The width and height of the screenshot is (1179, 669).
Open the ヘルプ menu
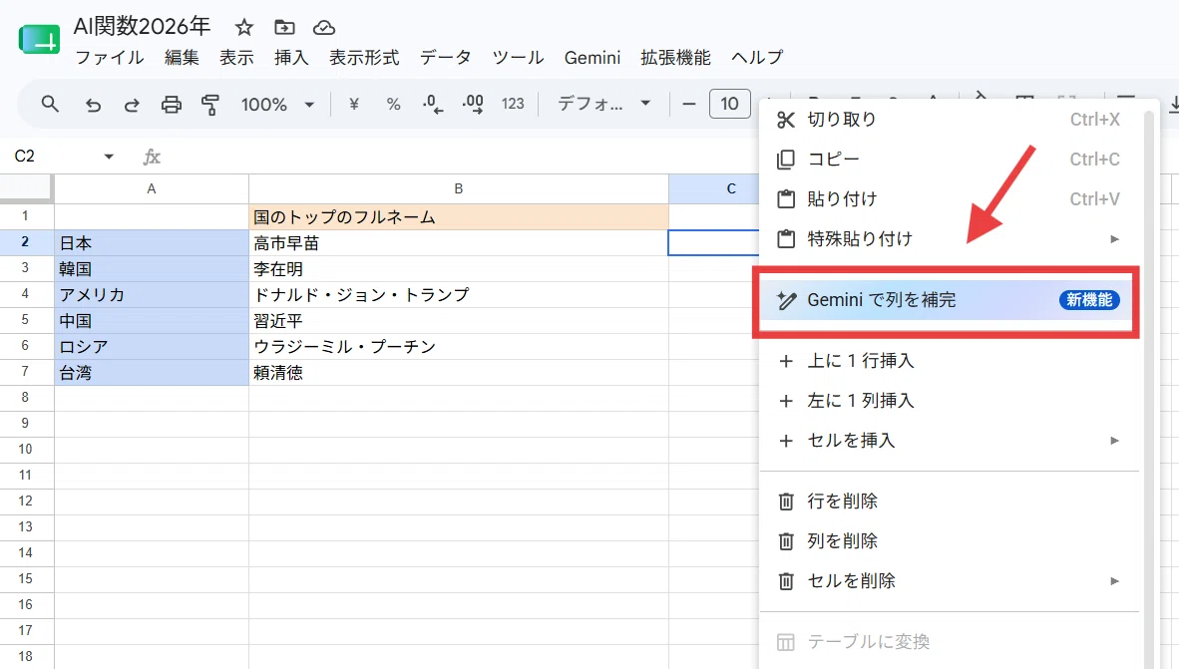tap(757, 58)
